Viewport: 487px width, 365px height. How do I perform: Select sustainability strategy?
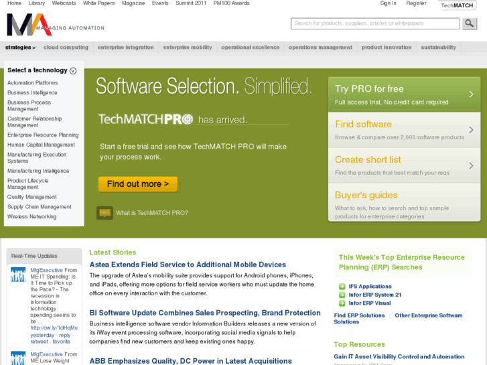(x=438, y=48)
